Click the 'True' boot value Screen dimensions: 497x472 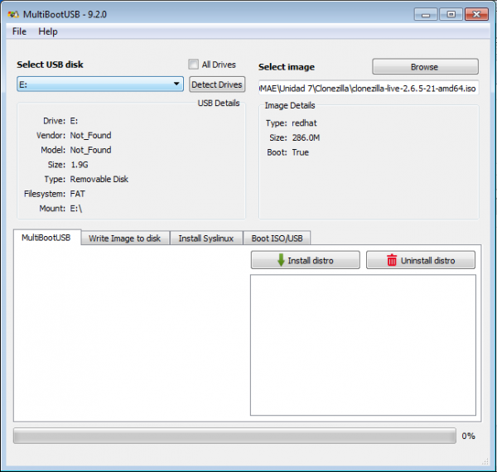(x=300, y=152)
